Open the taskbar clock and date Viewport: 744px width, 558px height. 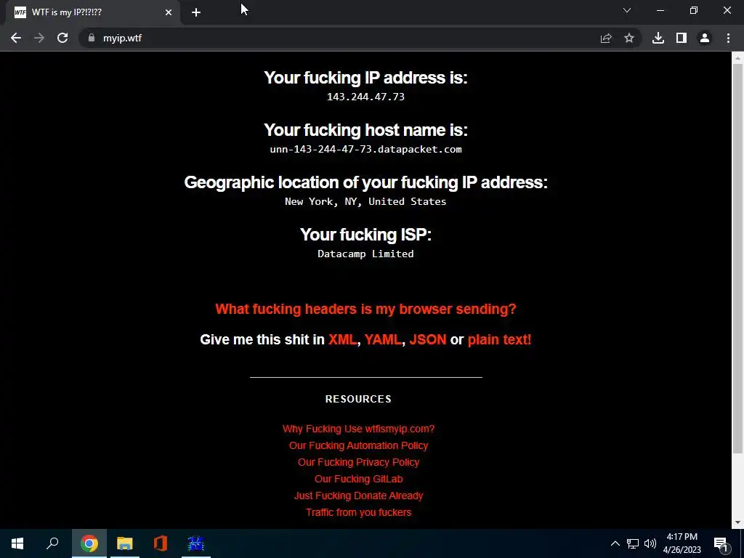click(x=682, y=543)
